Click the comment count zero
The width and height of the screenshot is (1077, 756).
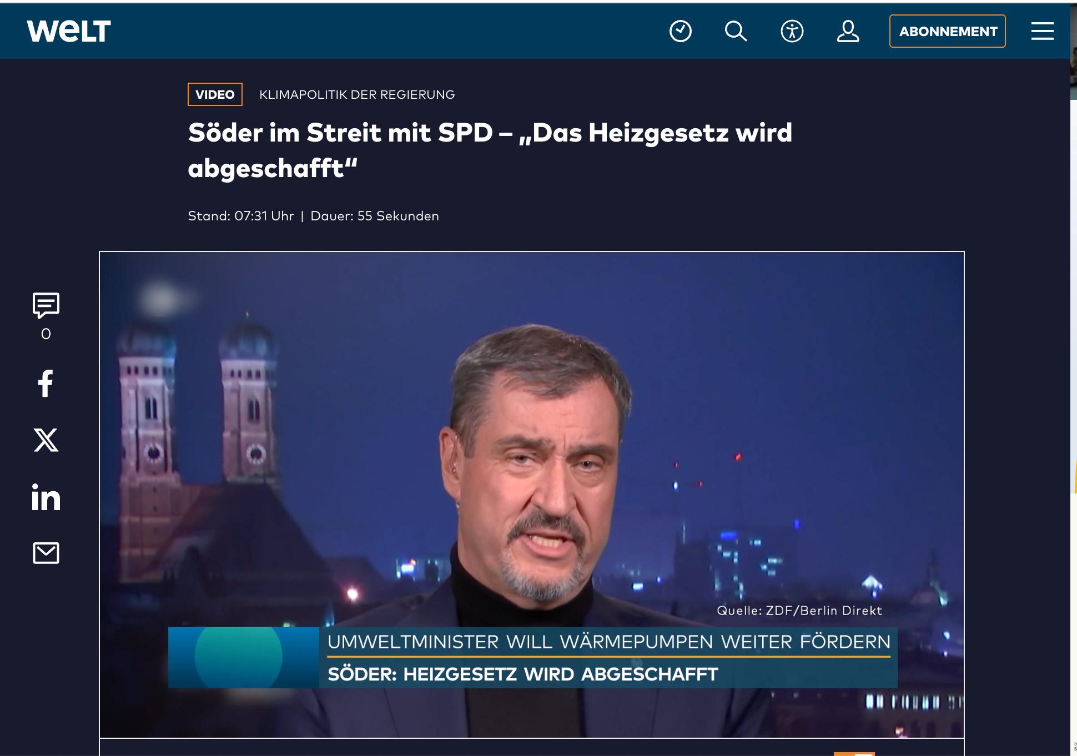pos(46,334)
